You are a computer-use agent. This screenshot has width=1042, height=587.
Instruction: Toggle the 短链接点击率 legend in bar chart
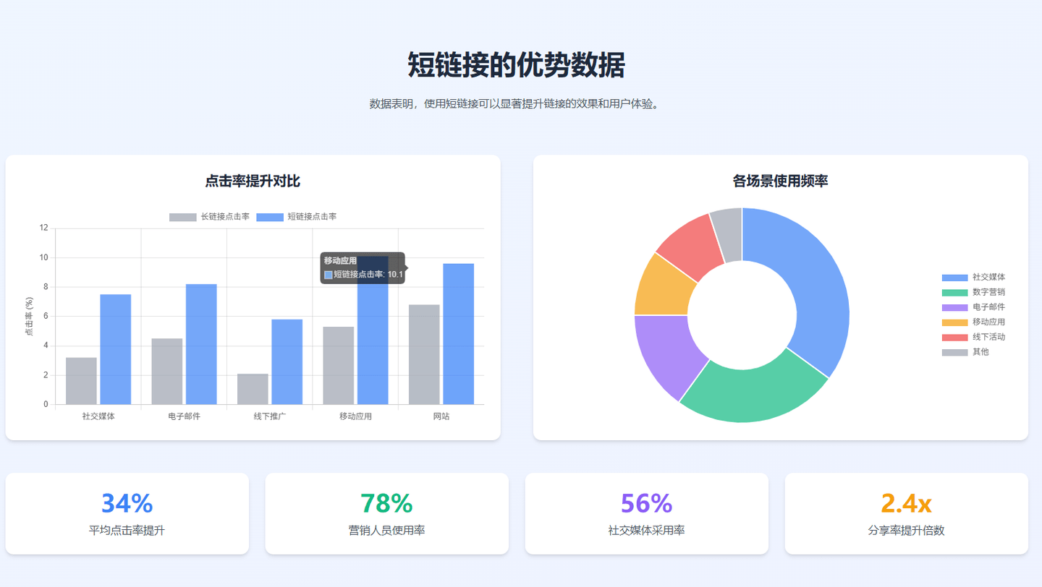coord(297,217)
